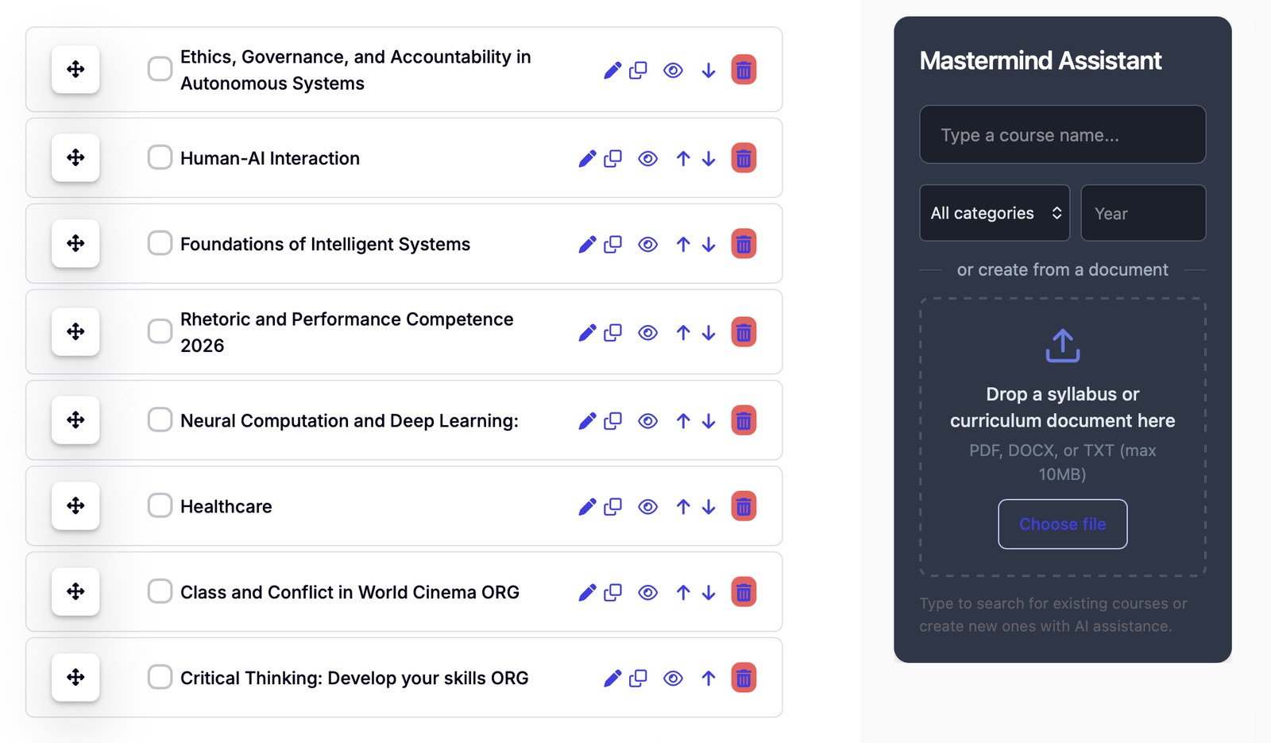
Task: Click the Year input field
Action: [1143, 213]
